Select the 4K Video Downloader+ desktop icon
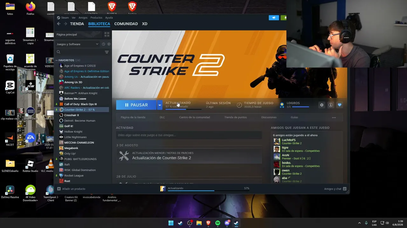Image resolution: width=407 pixels, height=228 pixels. (x=31, y=193)
